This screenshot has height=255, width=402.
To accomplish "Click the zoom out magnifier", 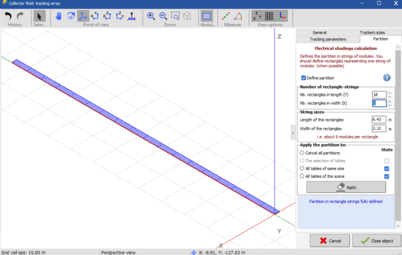I will (163, 16).
